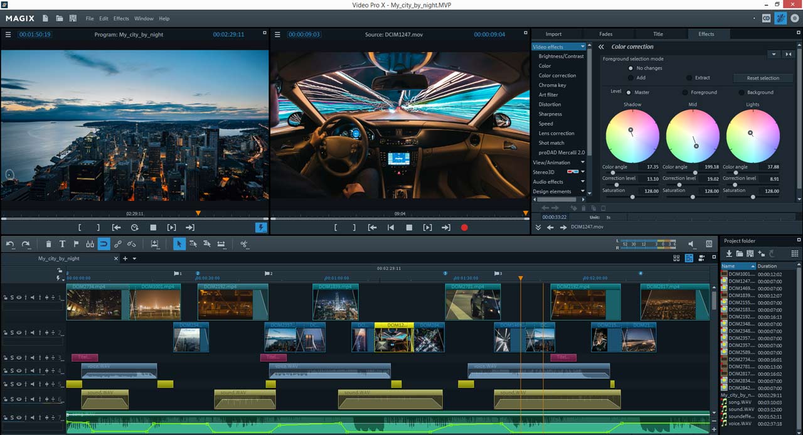The width and height of the screenshot is (803, 435).
Task: Click the scissors cut tool icon
Action: point(244,244)
